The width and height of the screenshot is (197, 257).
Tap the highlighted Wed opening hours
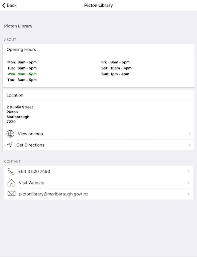tap(22, 74)
